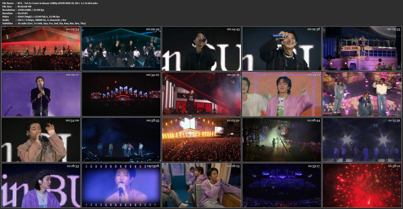Click the blue-lit stage frame at 00:58:55

pos(121,140)
